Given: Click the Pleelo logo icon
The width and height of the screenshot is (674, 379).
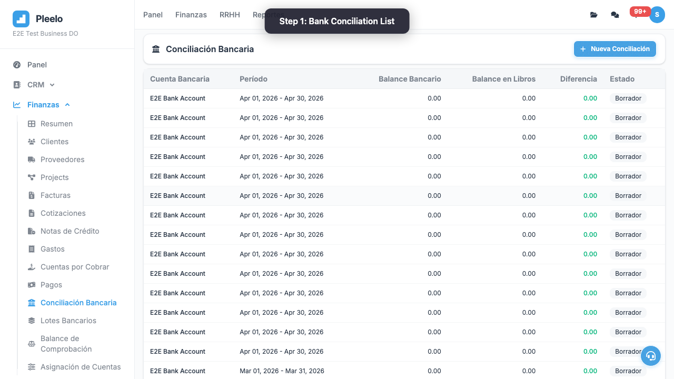Looking at the screenshot, I should click(21, 19).
